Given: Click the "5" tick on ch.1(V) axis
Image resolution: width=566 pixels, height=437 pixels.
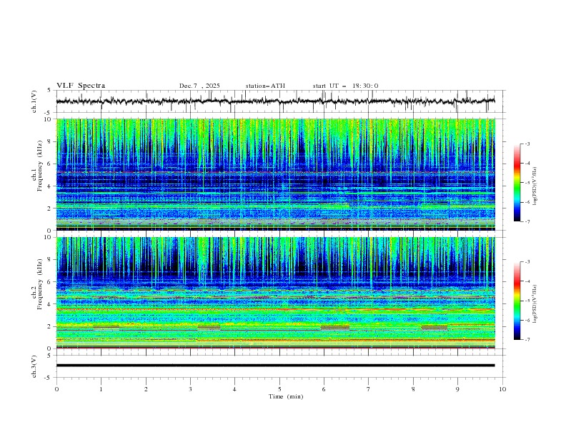Looking at the screenshot, I should pos(49,91).
